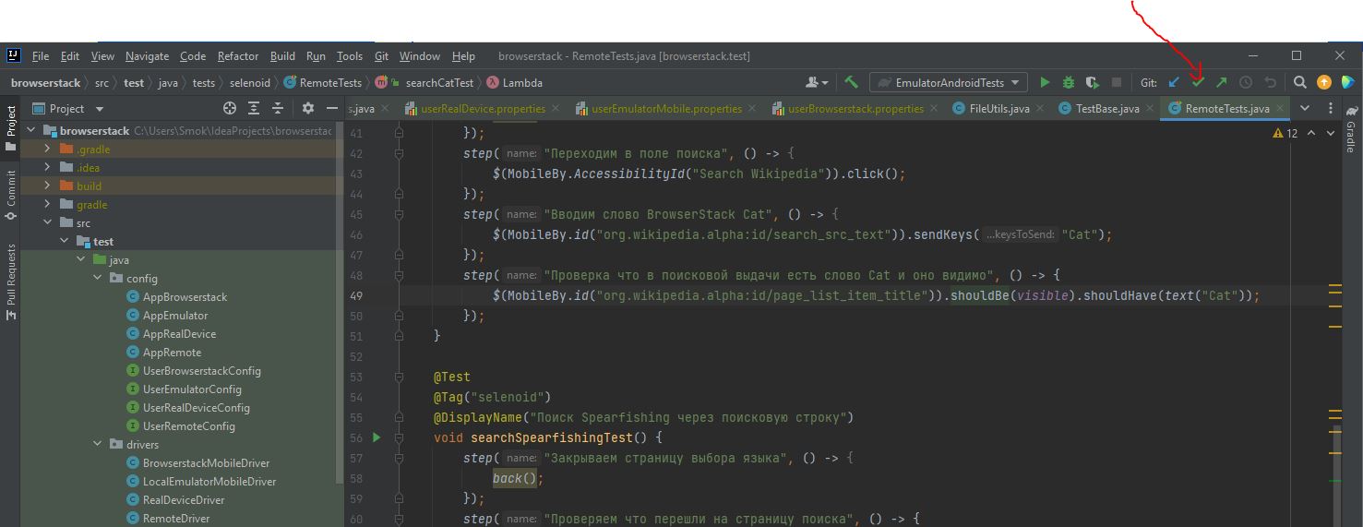Click the Build project hammer icon
Screen dimensions: 1363x527
pos(851,82)
